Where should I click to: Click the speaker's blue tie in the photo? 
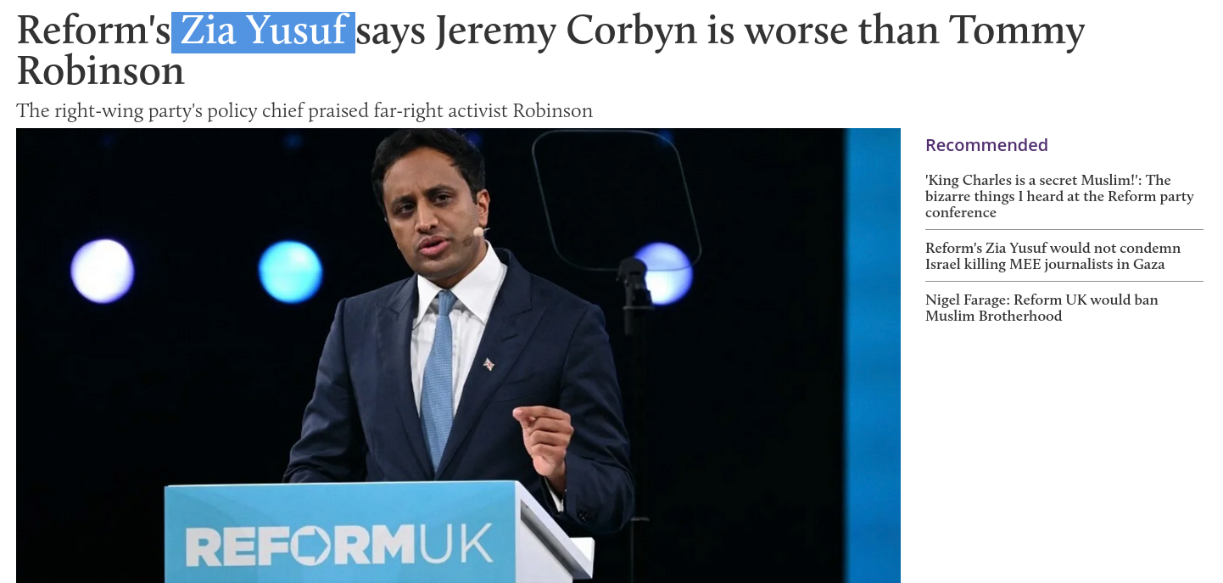coord(438,379)
